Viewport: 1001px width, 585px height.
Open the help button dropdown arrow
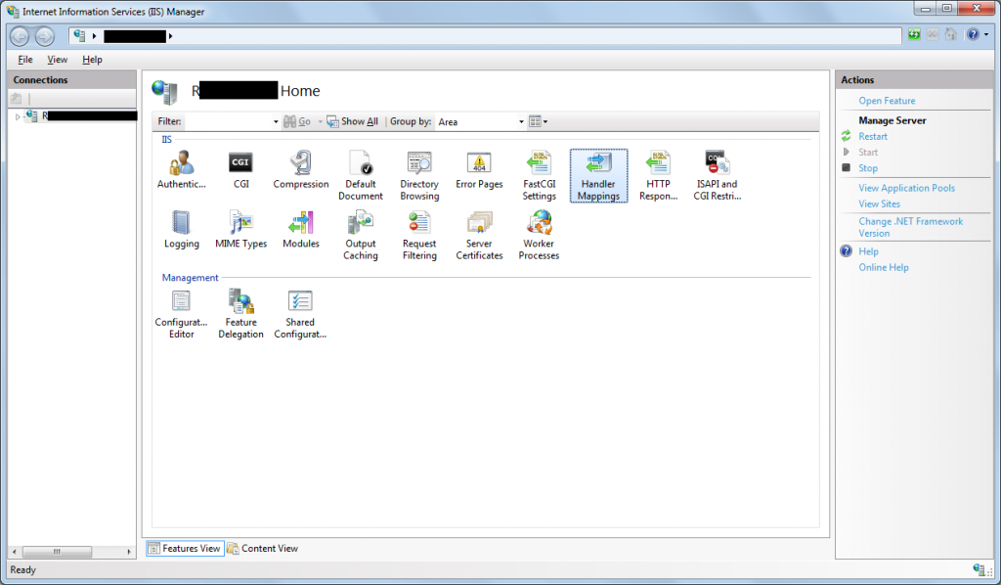(986, 34)
